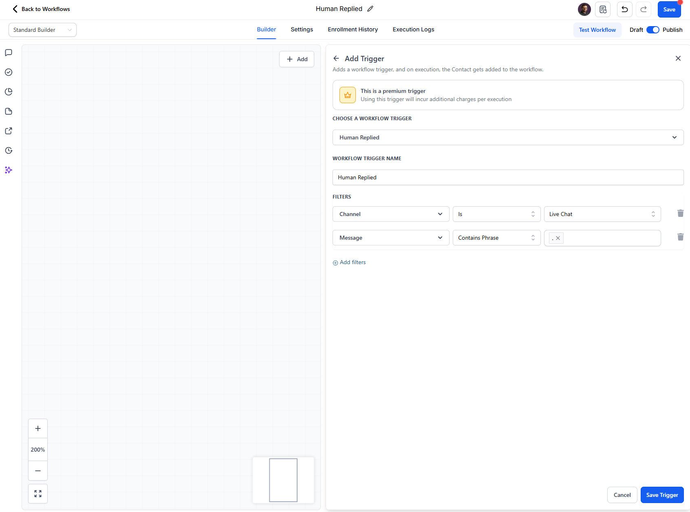Delete the Message filter row
Screen dimensions: 690x512
coord(680,237)
